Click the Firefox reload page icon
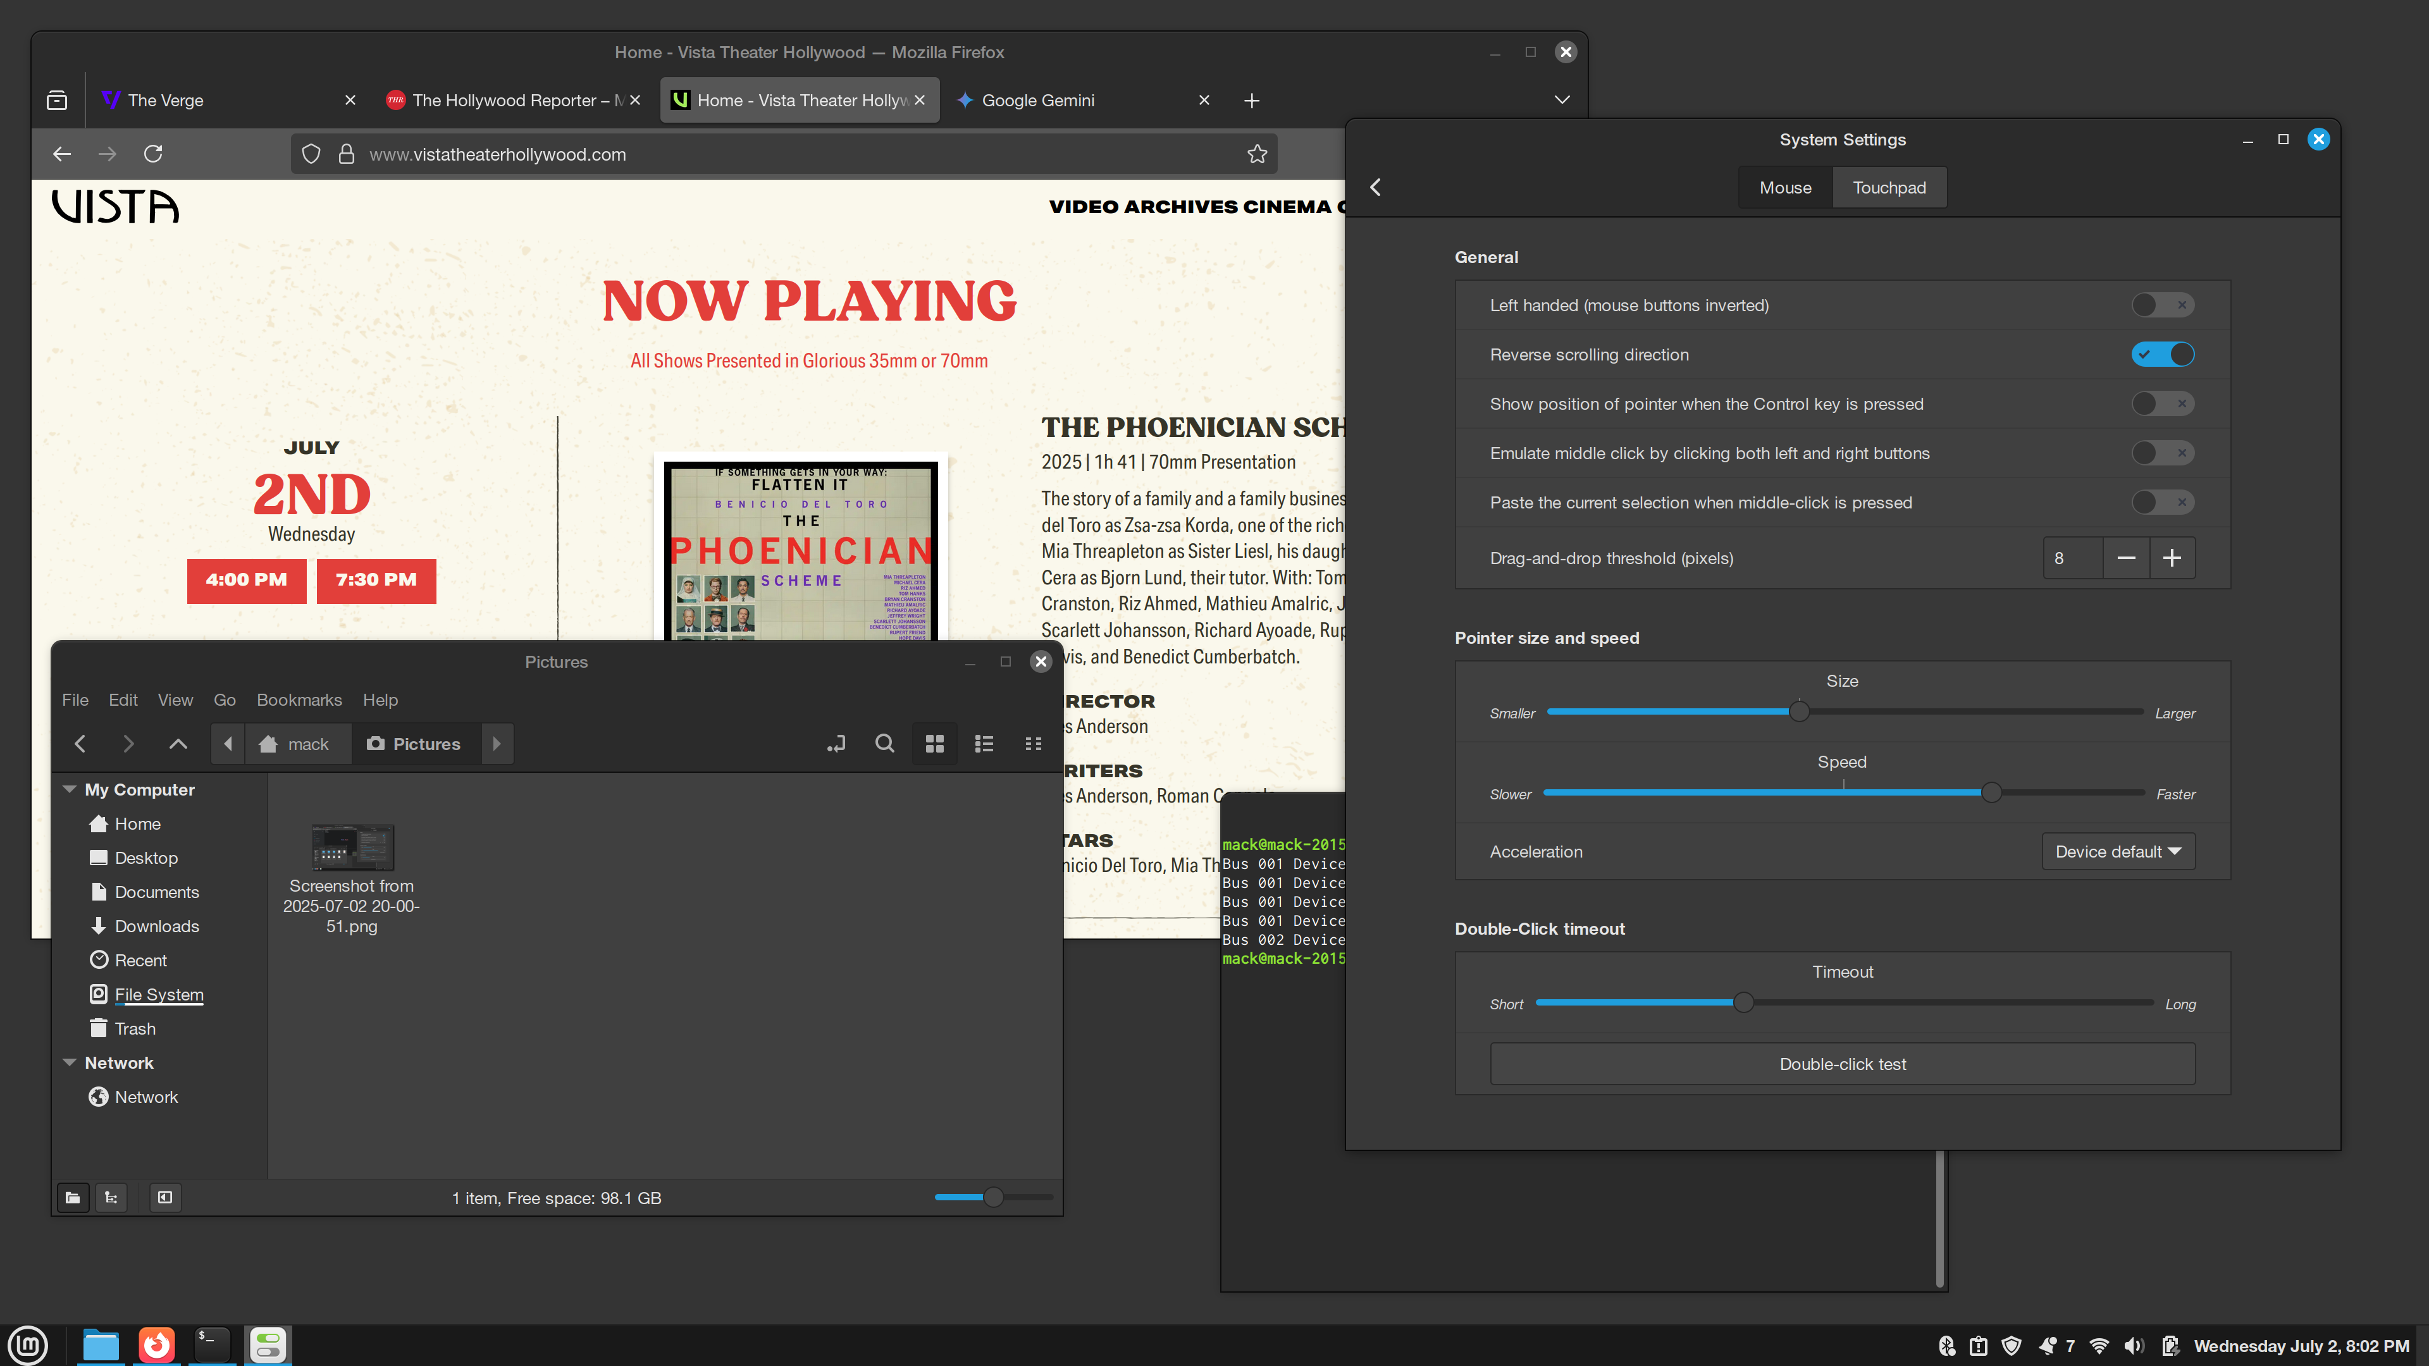This screenshot has width=2429, height=1366. [152, 154]
